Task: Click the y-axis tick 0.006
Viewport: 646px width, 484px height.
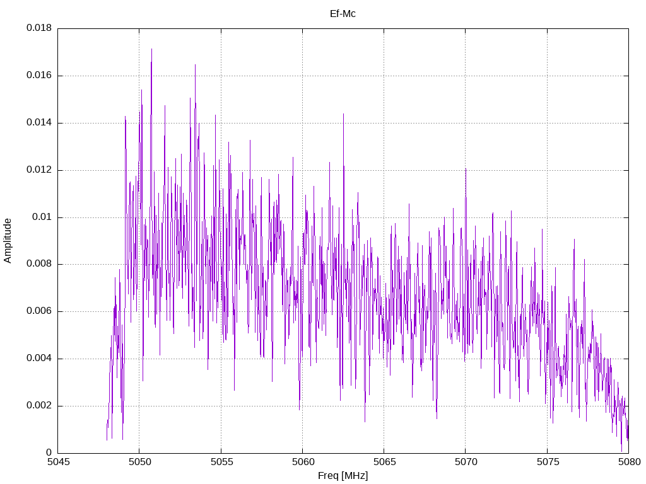Action: point(39,311)
